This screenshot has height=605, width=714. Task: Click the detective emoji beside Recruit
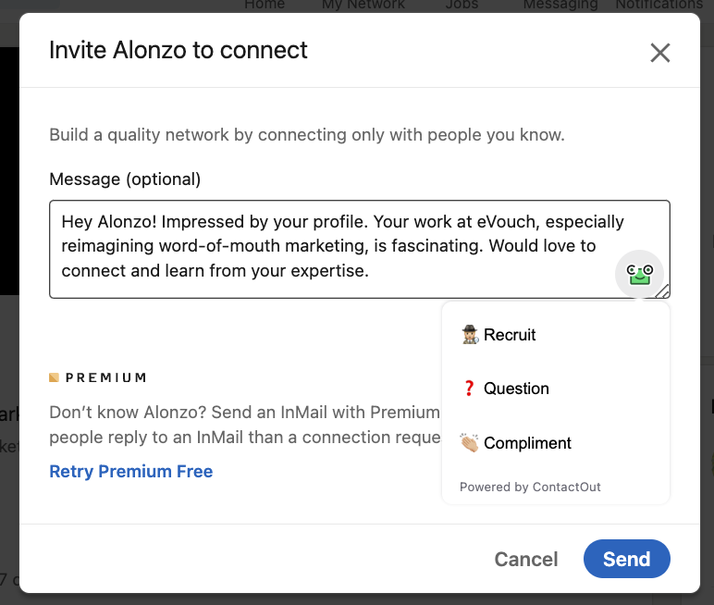[x=470, y=335]
